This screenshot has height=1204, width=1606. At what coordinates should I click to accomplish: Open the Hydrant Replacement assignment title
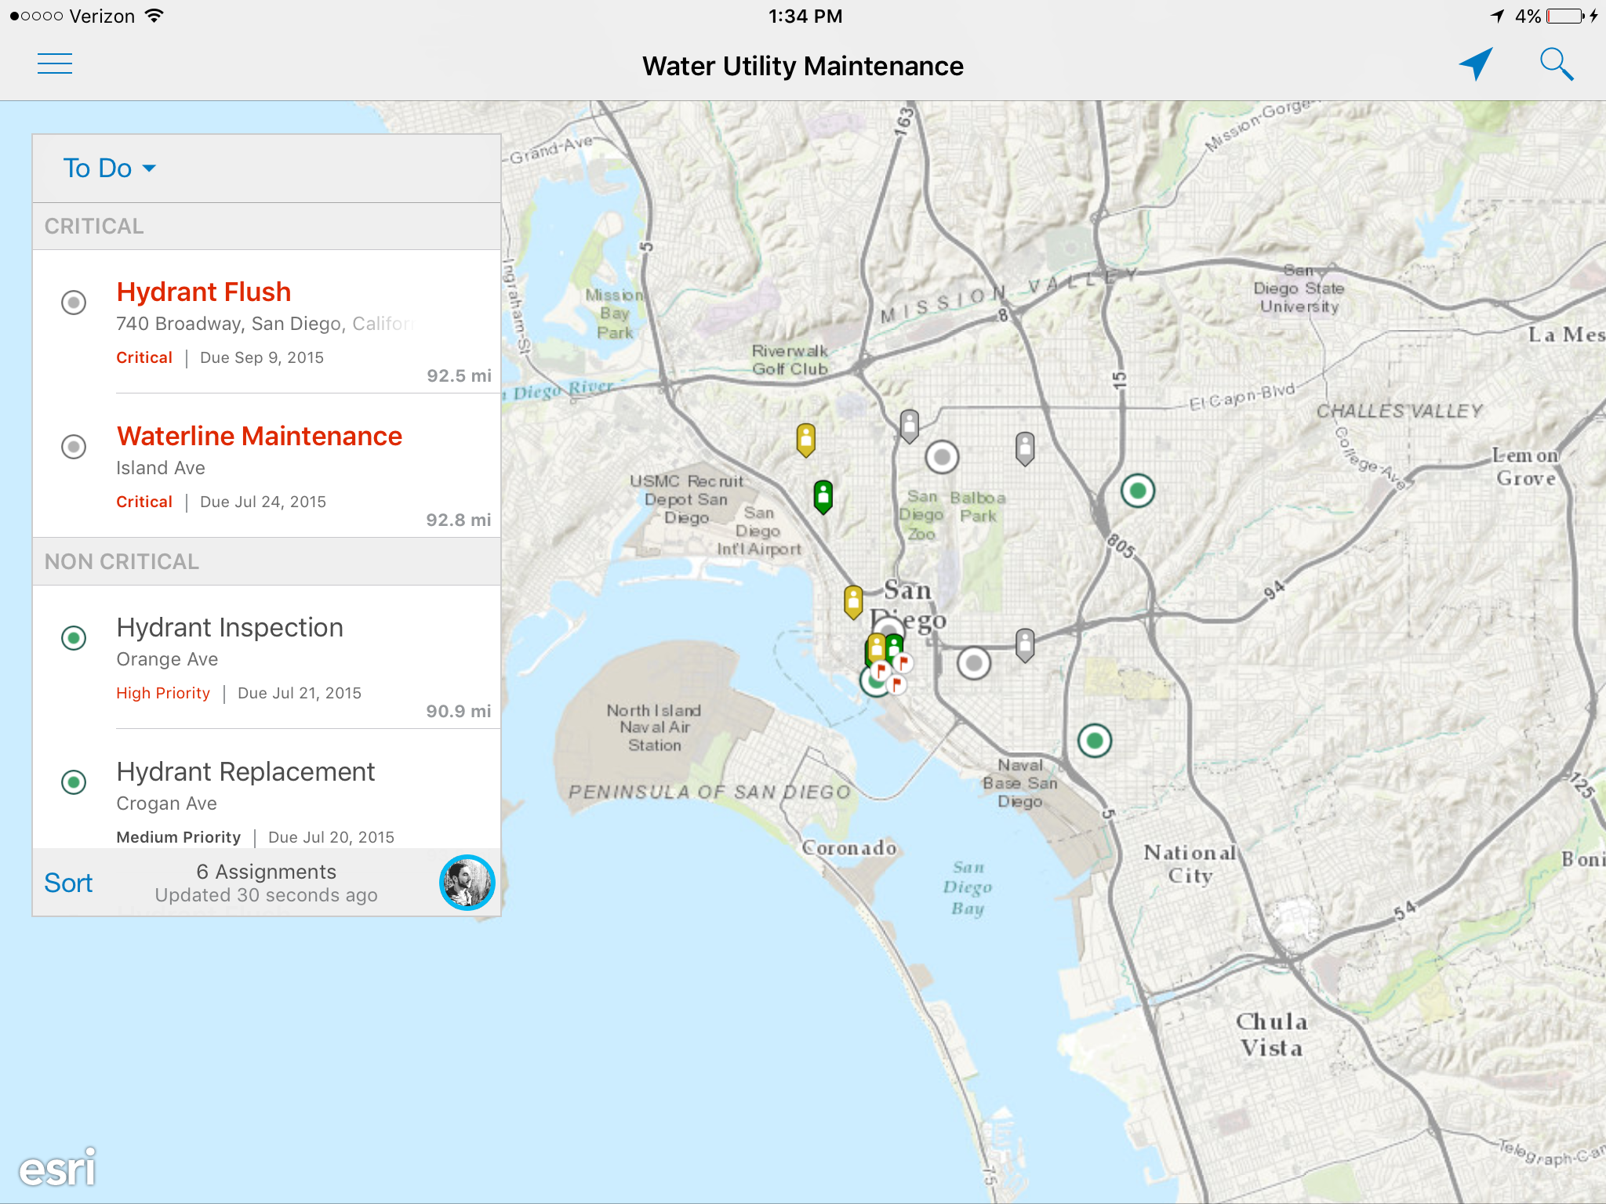245,771
